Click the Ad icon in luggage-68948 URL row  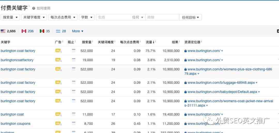[x=58, y=83]
